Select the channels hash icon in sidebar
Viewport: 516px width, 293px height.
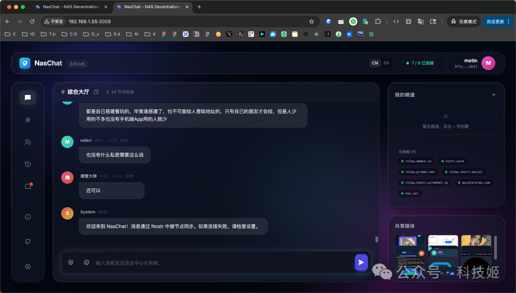[x=27, y=120]
